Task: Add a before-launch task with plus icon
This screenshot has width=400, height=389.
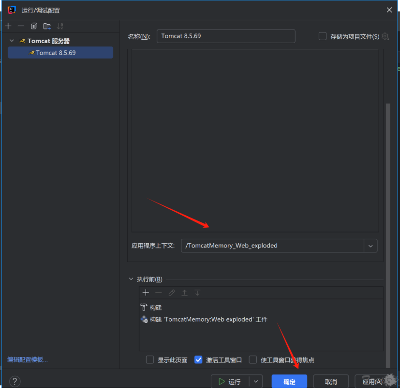Action: tap(146, 293)
